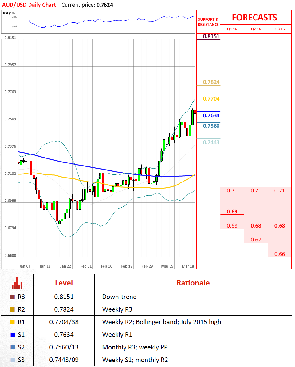Click the R3 dark red color square

point(13,297)
